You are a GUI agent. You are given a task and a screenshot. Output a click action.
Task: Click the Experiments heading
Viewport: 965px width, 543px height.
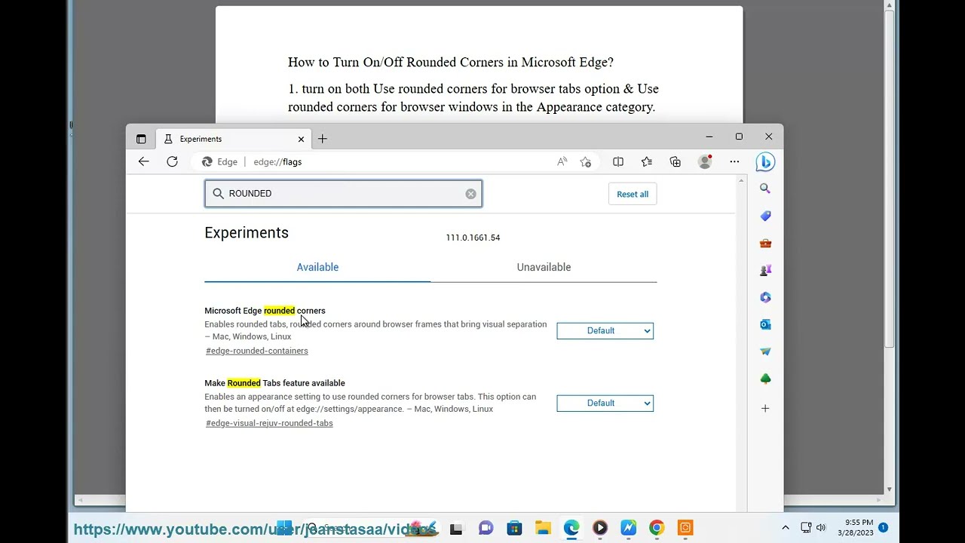click(x=247, y=232)
